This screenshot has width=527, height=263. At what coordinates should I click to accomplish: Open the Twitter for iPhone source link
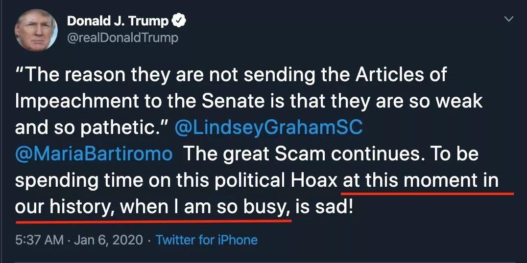(206, 240)
